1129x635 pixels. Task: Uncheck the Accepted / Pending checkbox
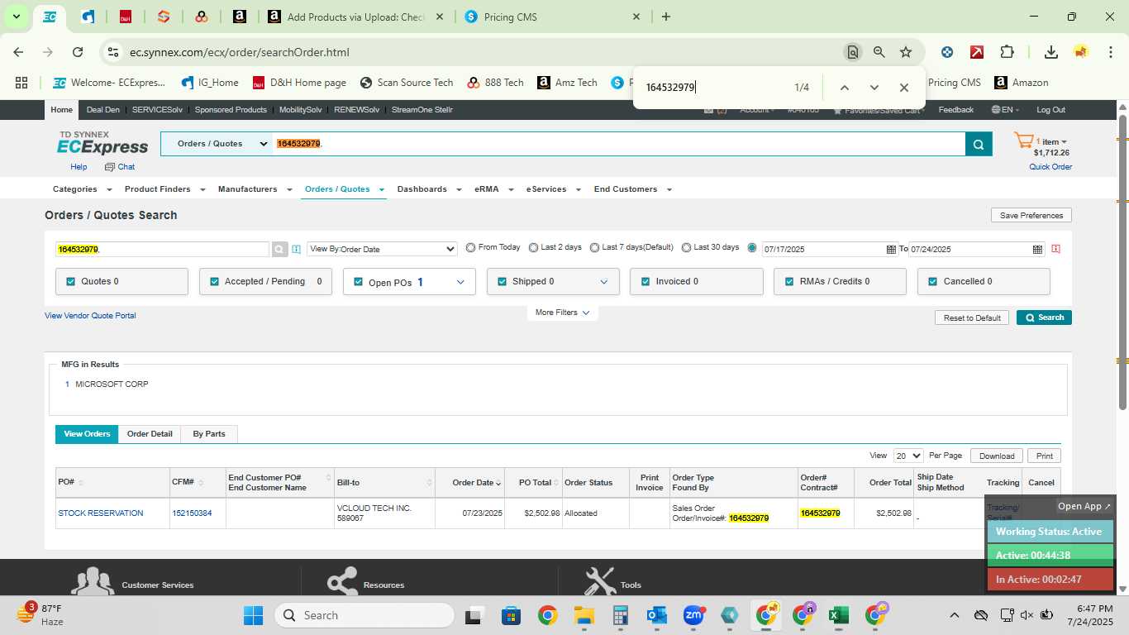(x=214, y=282)
